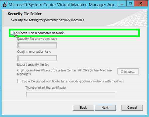Close the setup window
The height and width of the screenshot is (117, 149).
pyautogui.click(x=141, y=4)
